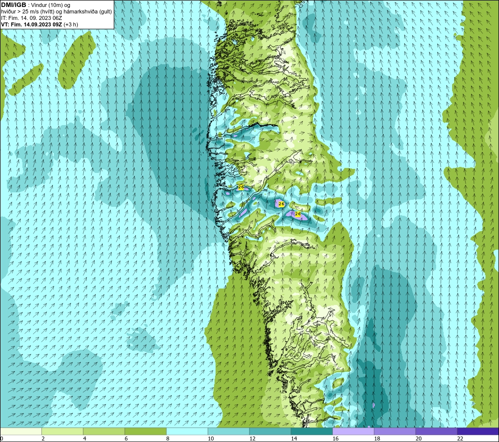The image size is (499, 442).
Task: Click the violet 20–22 m/s legend swatch
Action: 436,432
